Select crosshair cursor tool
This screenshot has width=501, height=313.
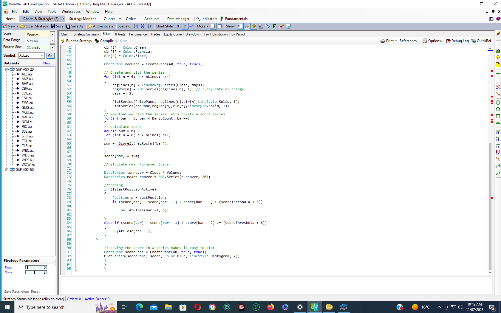coord(498,40)
